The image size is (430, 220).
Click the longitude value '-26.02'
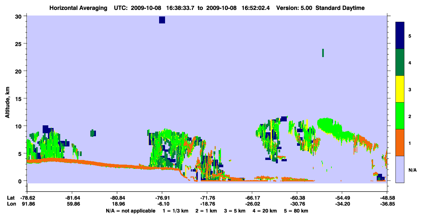click(x=252, y=204)
